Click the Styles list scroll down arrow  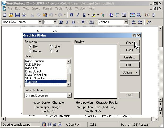(x=69, y=84)
